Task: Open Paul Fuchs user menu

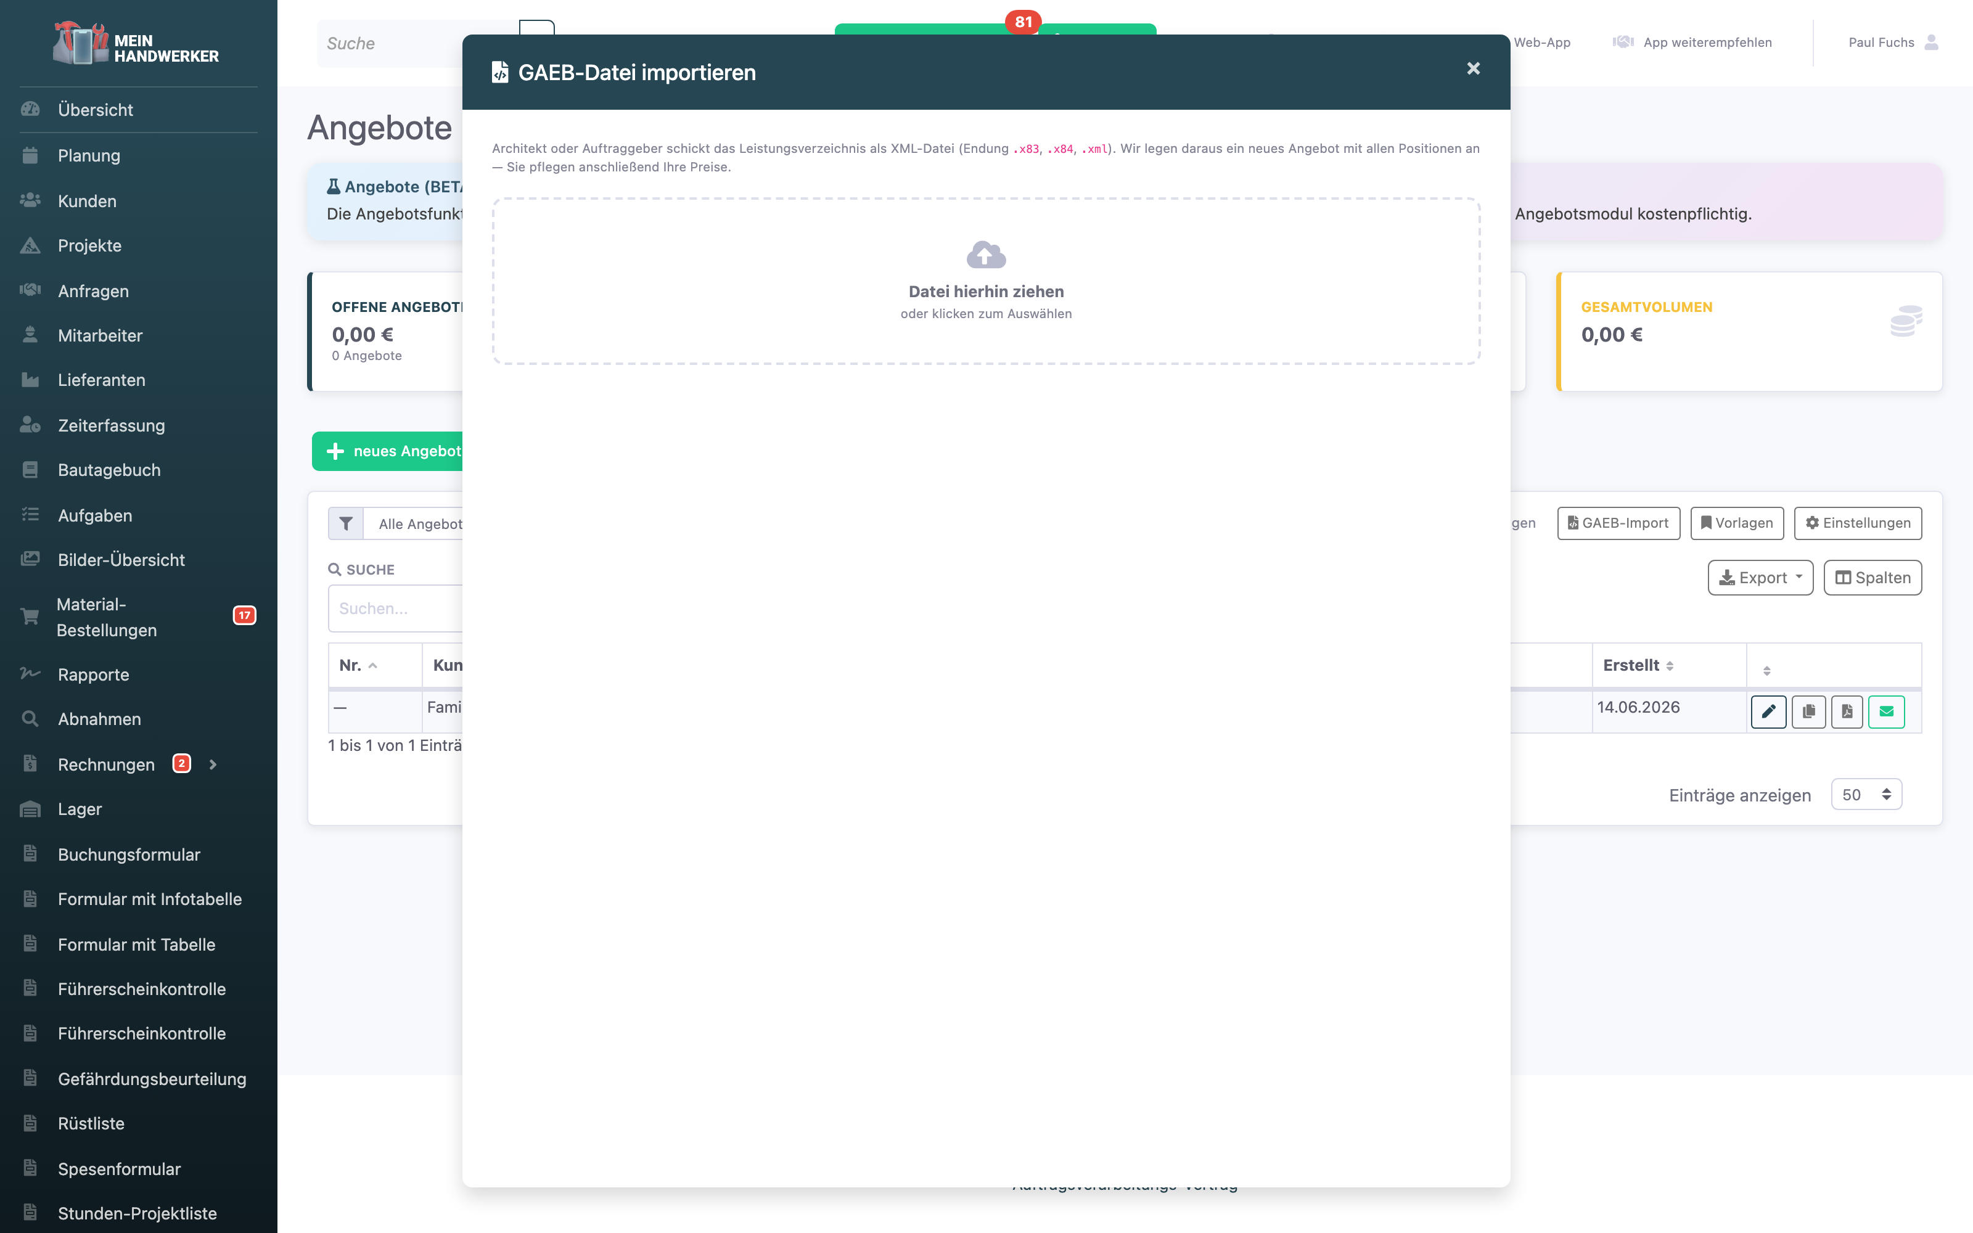Action: (x=1893, y=43)
